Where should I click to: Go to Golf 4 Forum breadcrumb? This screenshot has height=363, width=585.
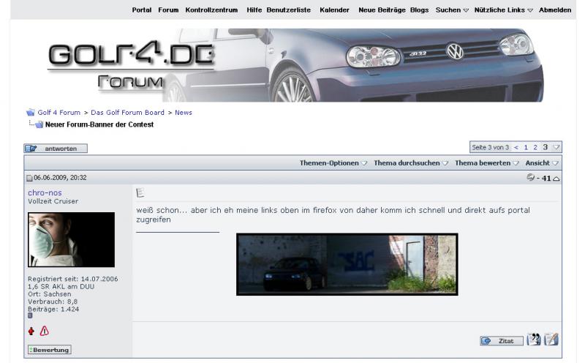[59, 113]
